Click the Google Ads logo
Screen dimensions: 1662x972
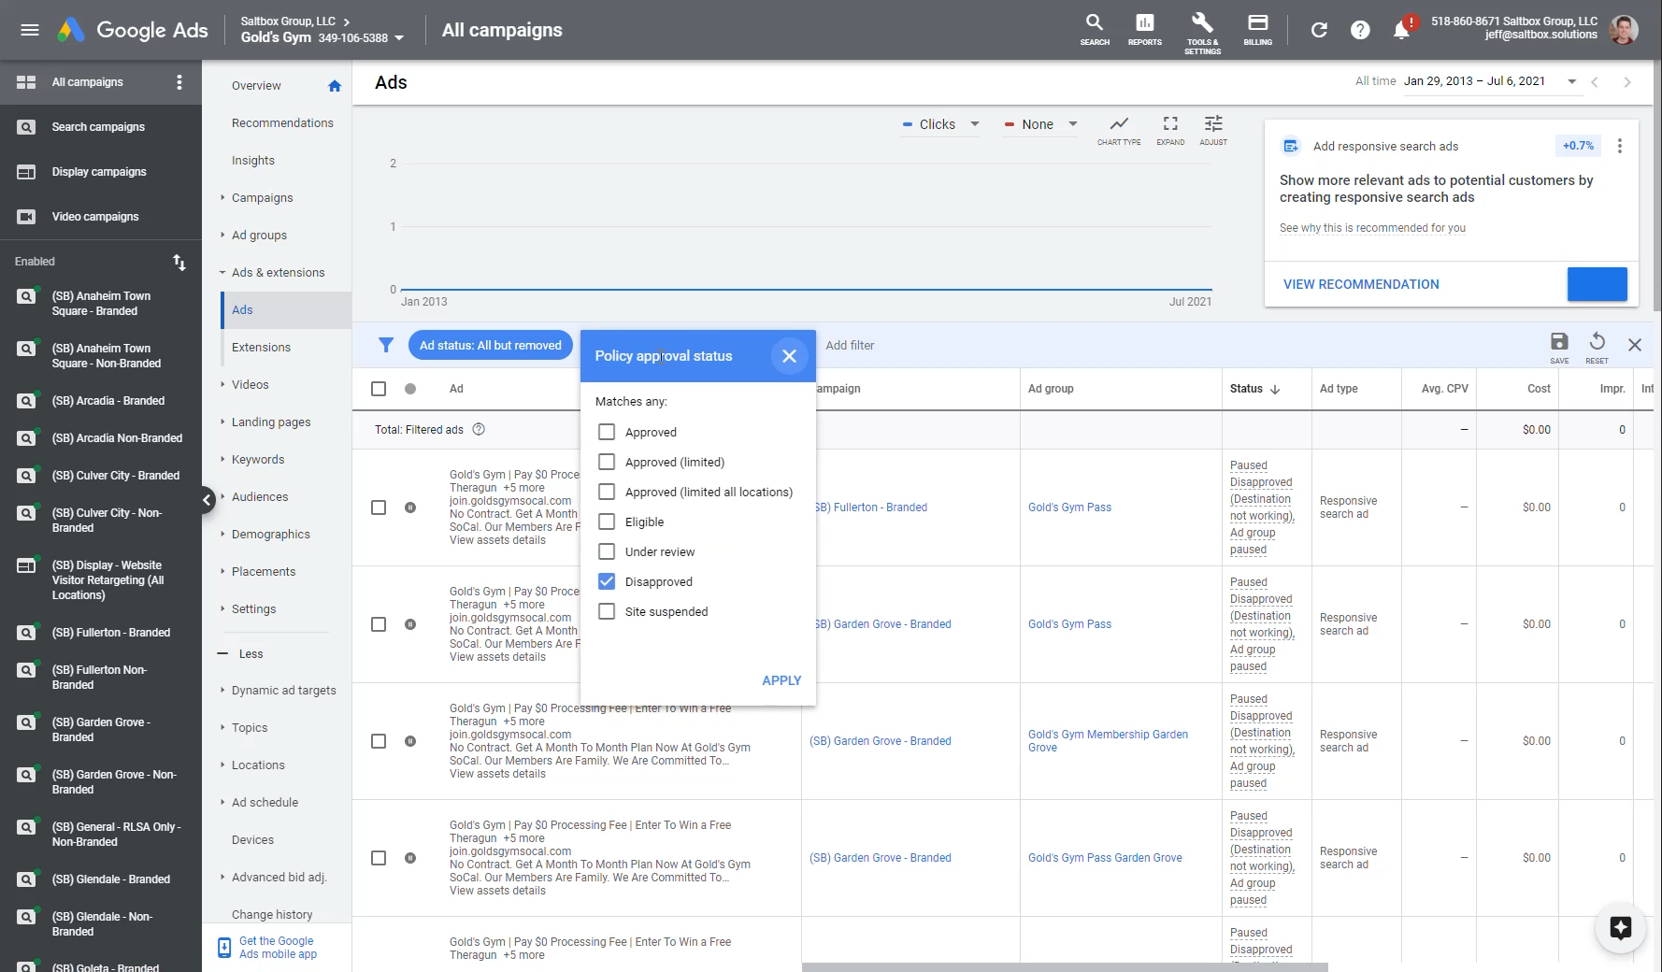[x=133, y=30]
